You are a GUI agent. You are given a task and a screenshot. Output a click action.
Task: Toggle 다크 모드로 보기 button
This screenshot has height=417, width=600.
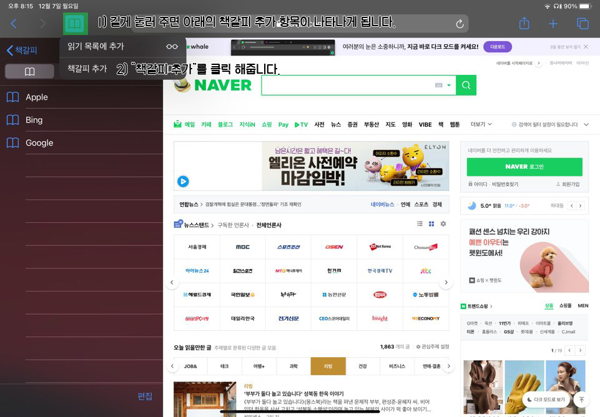546,400
